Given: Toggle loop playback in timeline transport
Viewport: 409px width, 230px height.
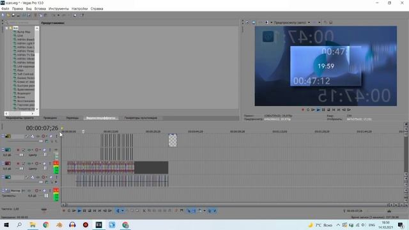Looking at the screenshot, I should pyautogui.click(x=69, y=211).
